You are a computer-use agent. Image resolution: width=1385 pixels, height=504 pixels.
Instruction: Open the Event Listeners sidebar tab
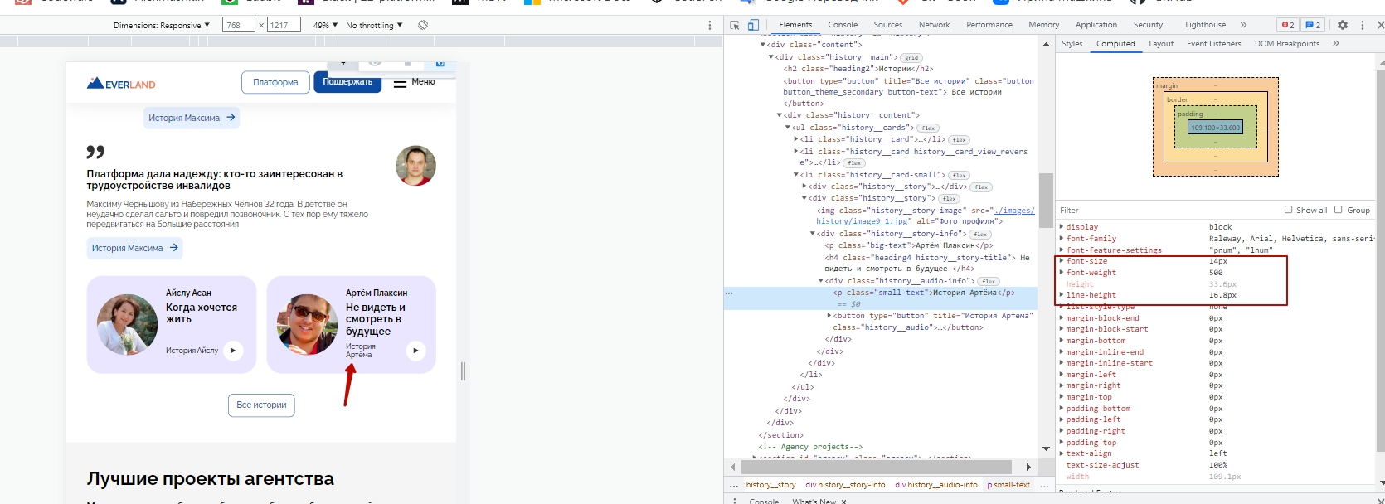(1213, 44)
